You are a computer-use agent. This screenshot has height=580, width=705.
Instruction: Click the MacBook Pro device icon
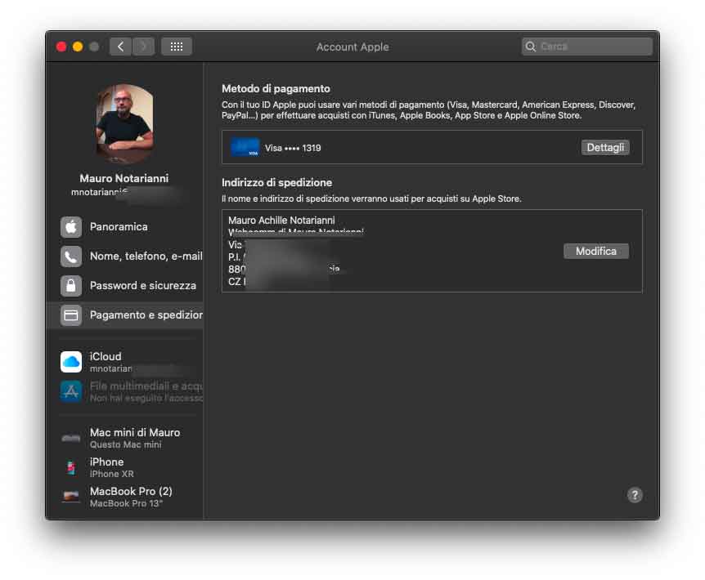tap(71, 497)
